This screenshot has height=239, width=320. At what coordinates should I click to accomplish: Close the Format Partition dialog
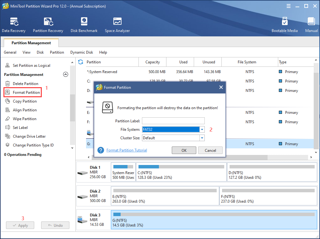coord(221,87)
